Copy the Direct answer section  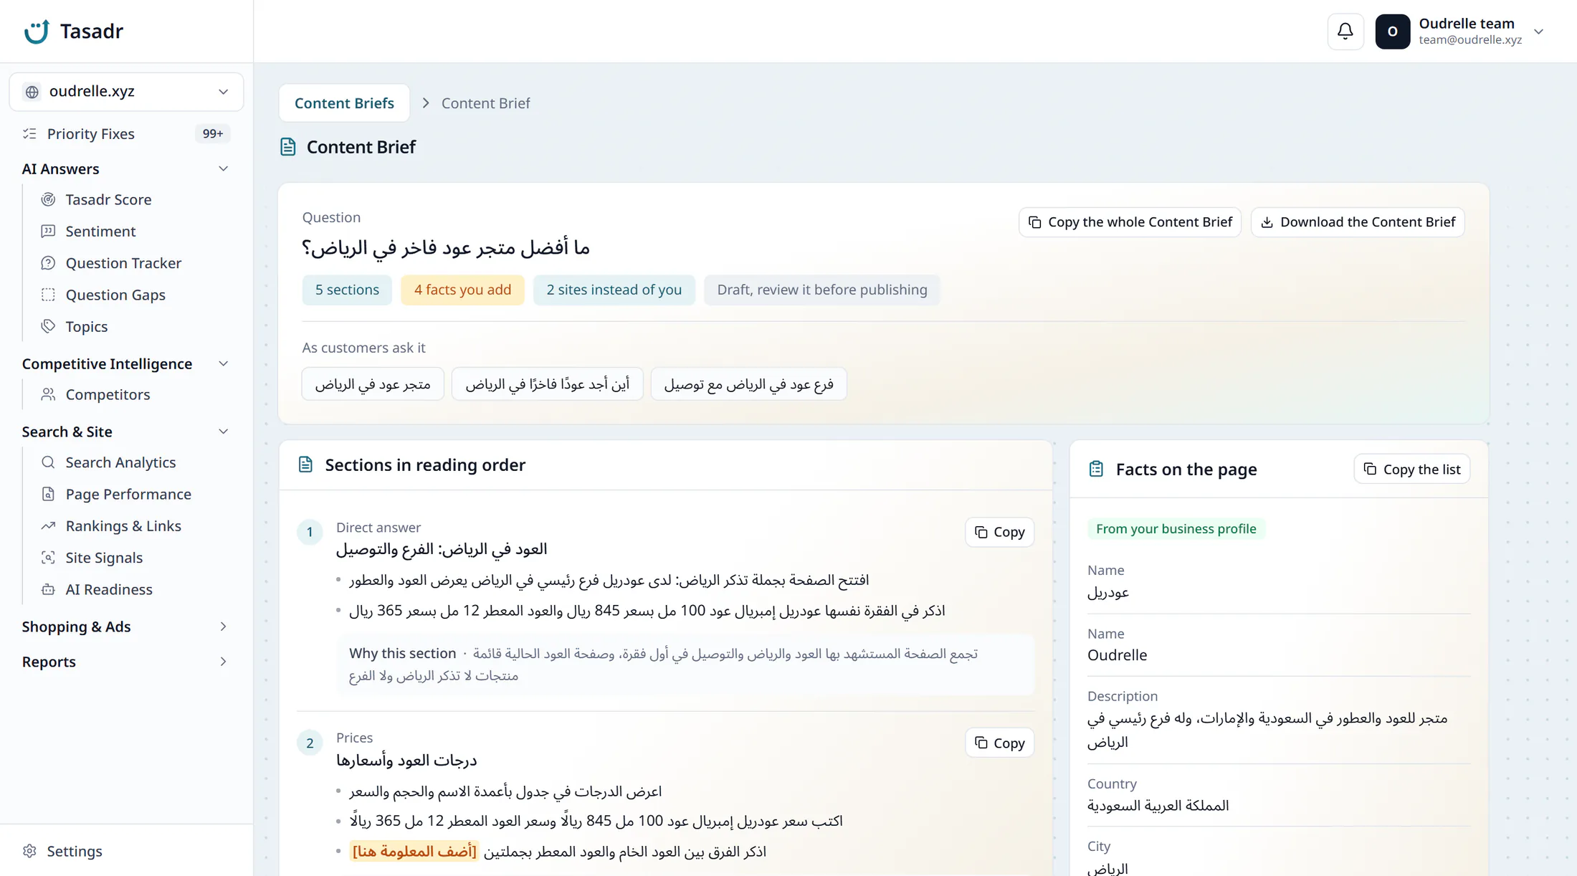tap(999, 532)
